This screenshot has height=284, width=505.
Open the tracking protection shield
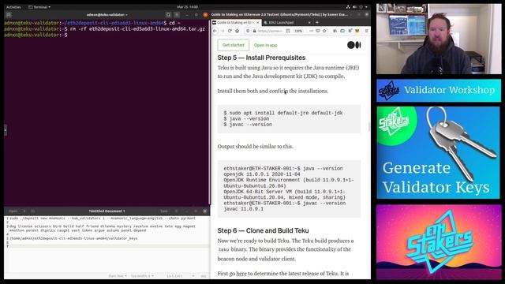pos(248,31)
